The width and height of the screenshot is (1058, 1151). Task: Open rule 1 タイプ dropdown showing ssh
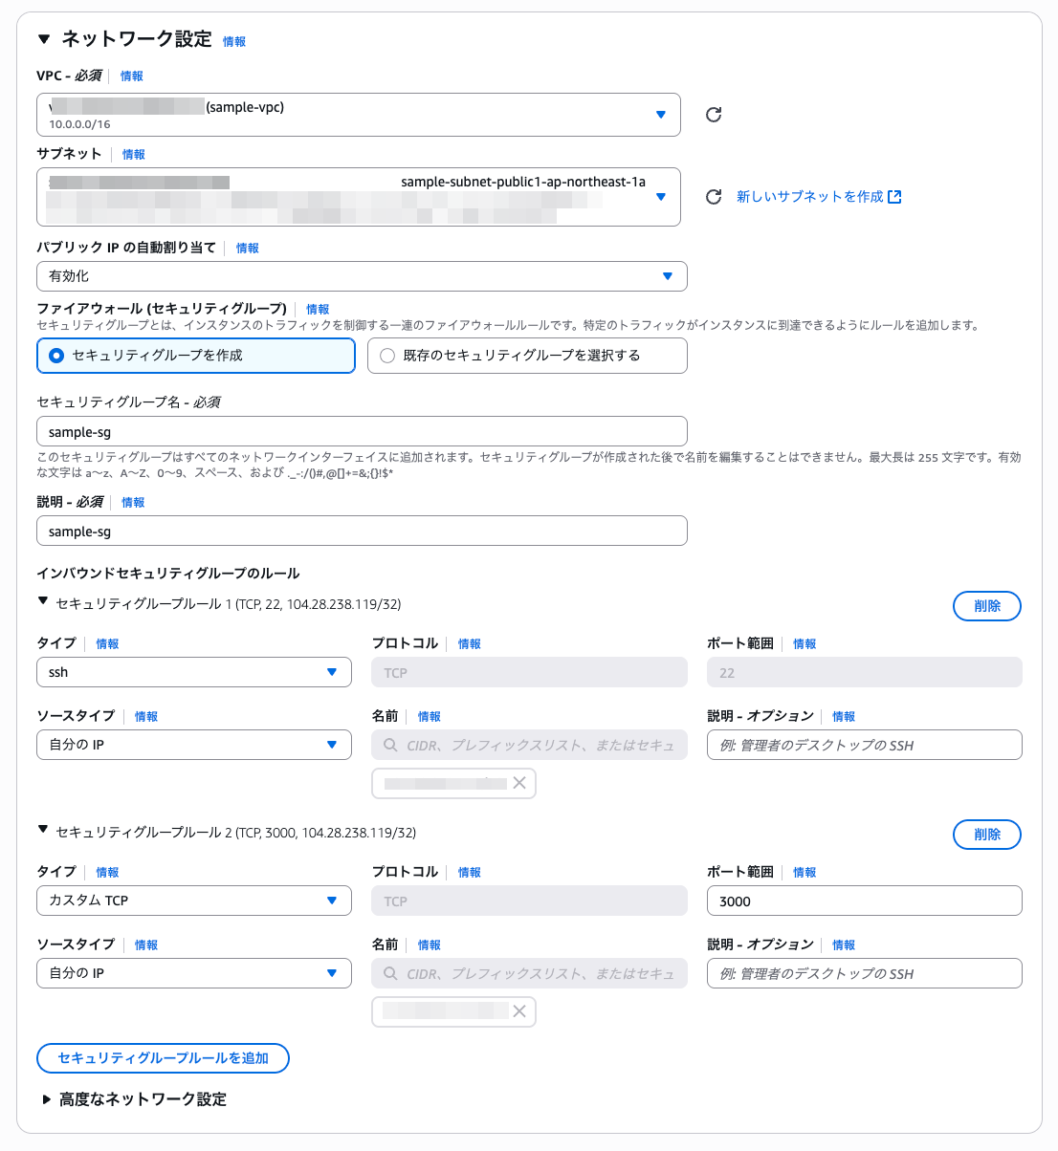coord(194,672)
